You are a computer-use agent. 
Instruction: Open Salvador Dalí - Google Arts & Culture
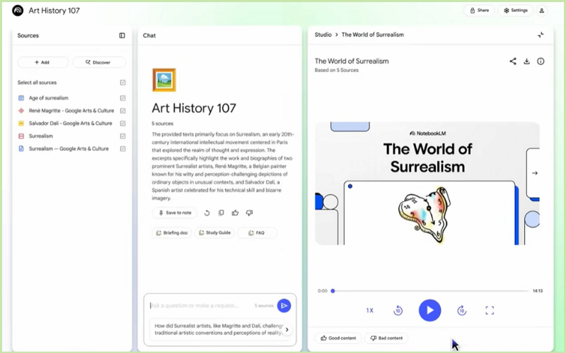[x=70, y=123]
